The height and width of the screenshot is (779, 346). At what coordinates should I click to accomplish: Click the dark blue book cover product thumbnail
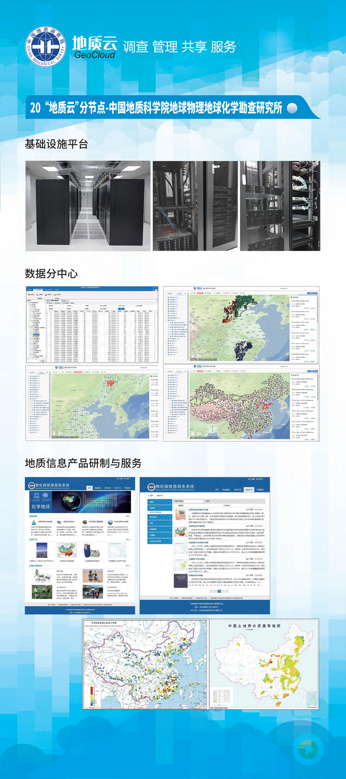pyautogui.click(x=181, y=581)
